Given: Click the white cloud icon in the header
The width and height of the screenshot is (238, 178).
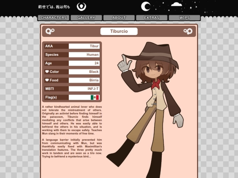Looking at the screenshot, I should coord(176,4).
